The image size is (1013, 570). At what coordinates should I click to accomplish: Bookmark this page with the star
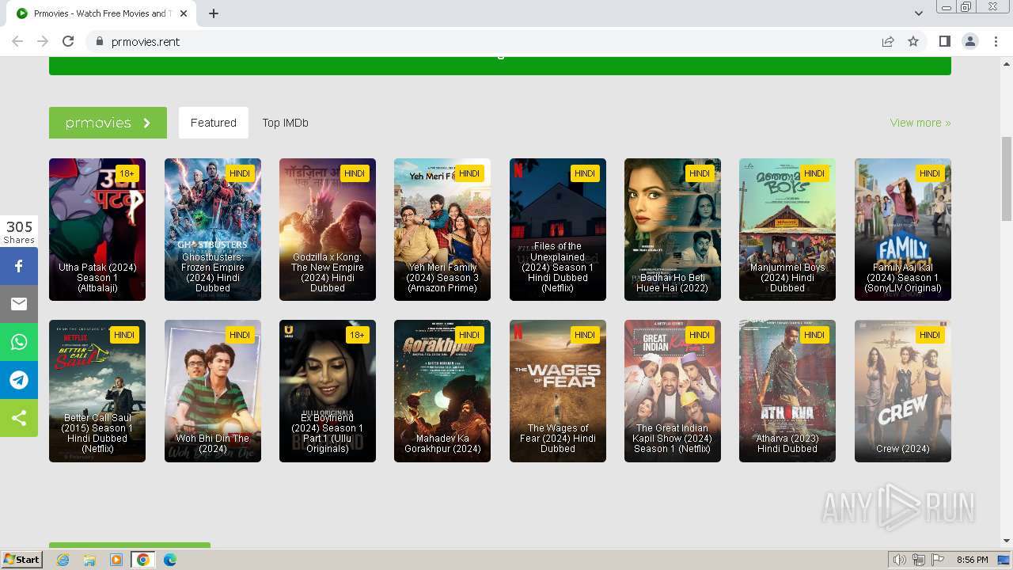pos(913,41)
